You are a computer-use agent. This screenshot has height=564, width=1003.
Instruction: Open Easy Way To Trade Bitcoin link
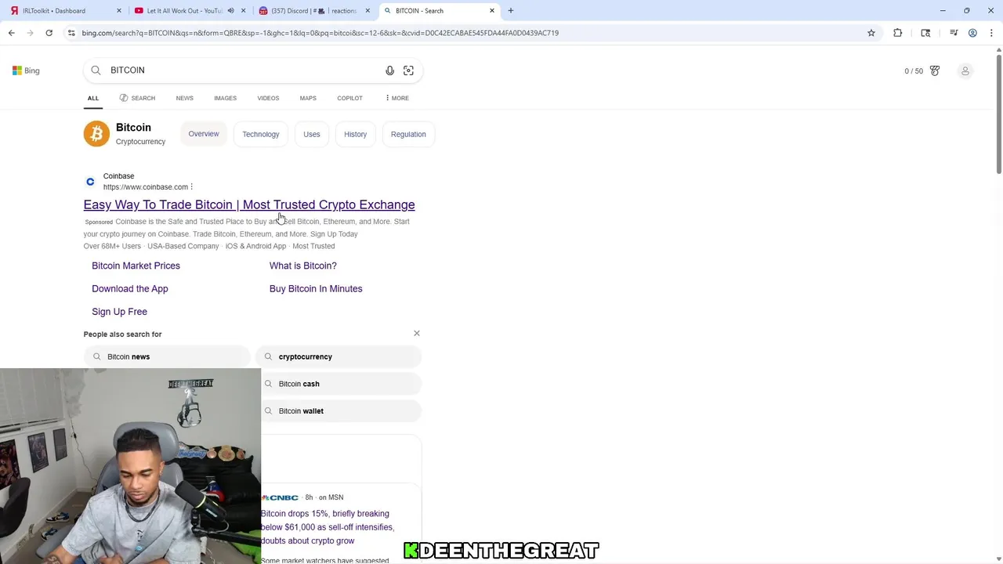(x=249, y=204)
